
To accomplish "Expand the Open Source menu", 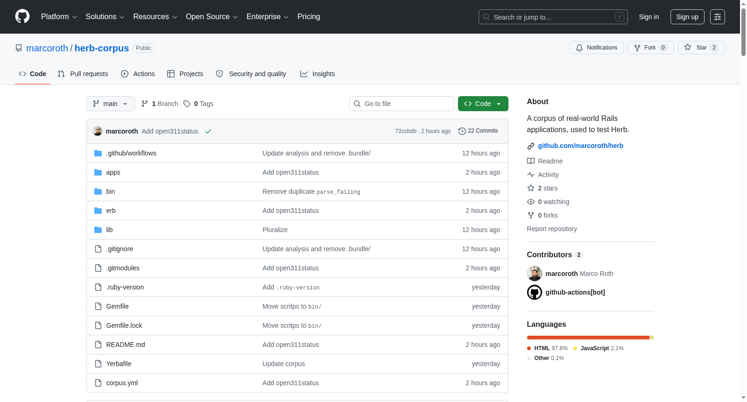I will pyautogui.click(x=212, y=17).
